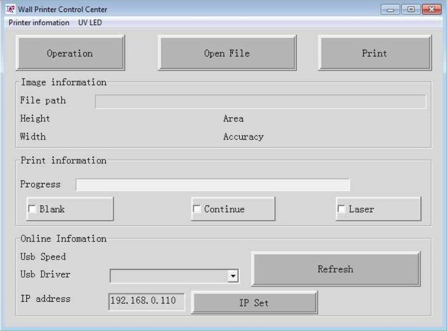
Task: Click the Accuracy label
Action: 243,136
